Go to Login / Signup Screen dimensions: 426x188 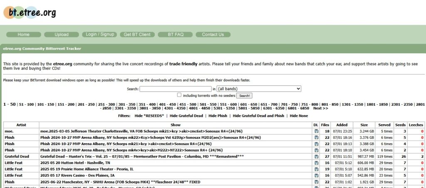[100, 34]
